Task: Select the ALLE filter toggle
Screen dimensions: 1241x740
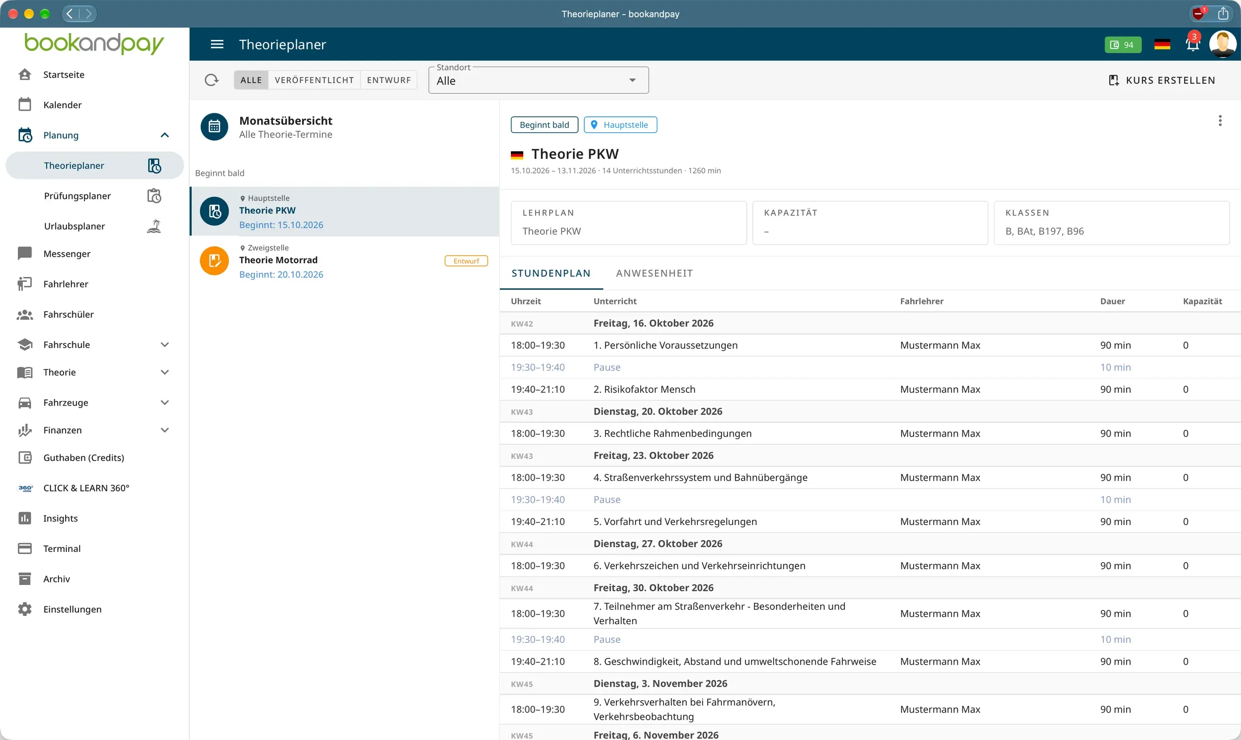Action: pyautogui.click(x=251, y=80)
